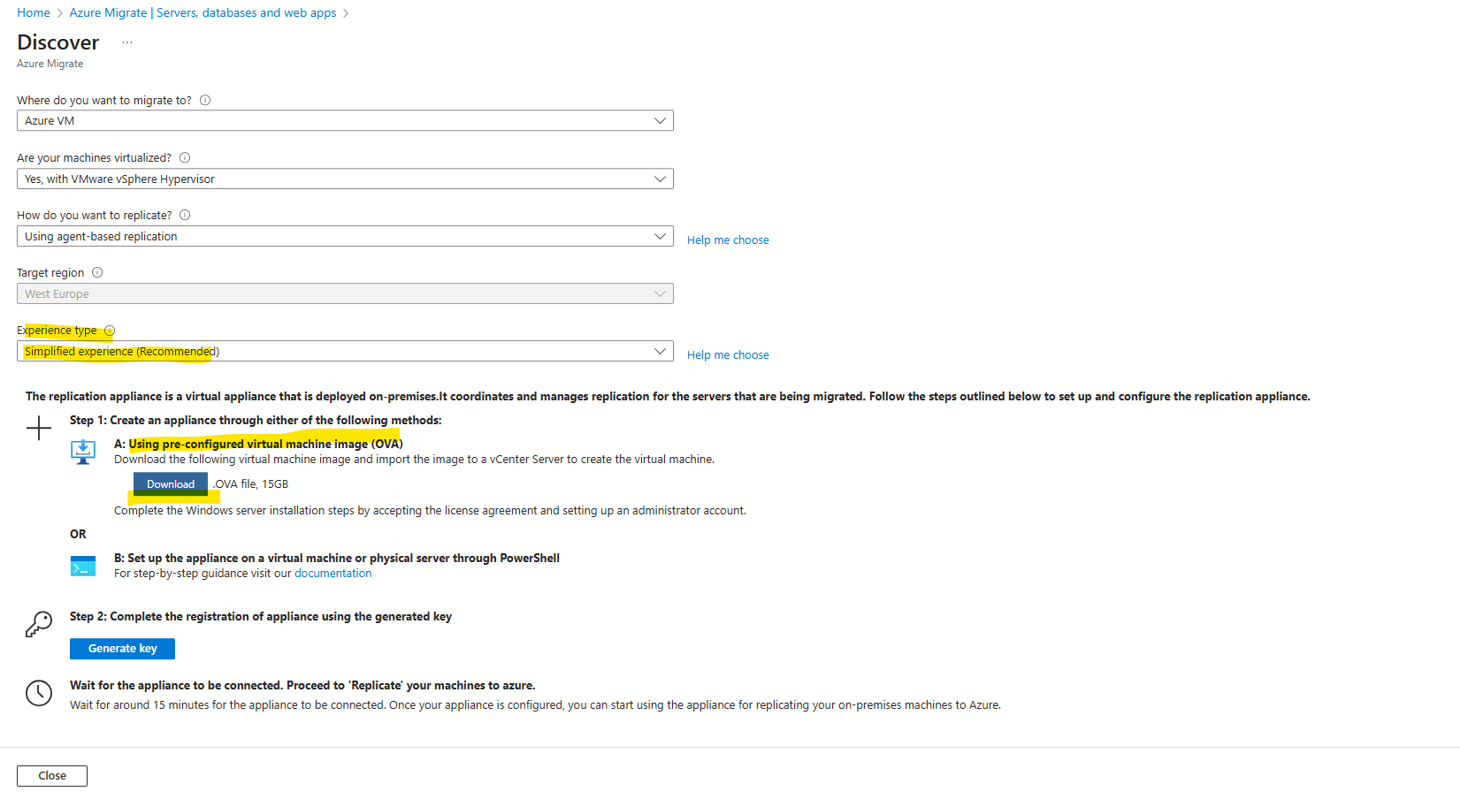Click the breadcrumb chevron after Home
The height and width of the screenshot is (799, 1460).
tap(60, 13)
